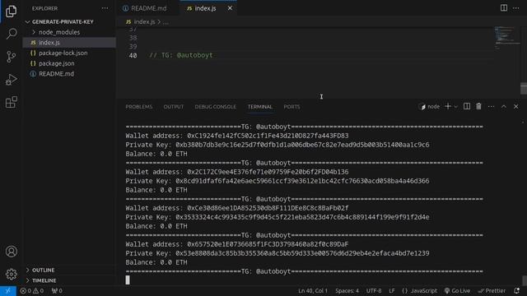Switch to the Ports panel tab

(291, 107)
